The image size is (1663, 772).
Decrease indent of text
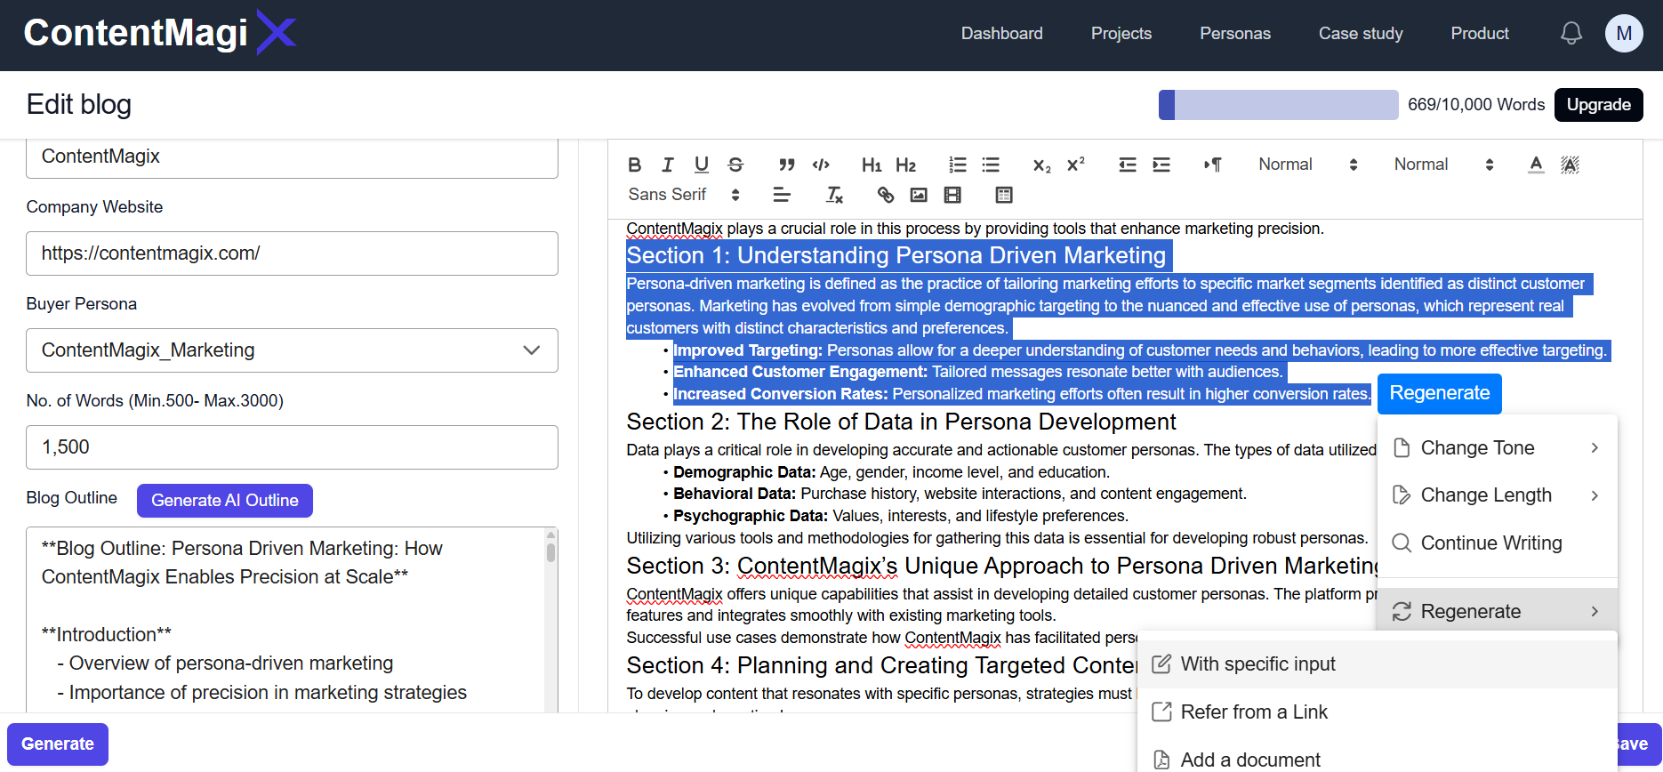1128,165
